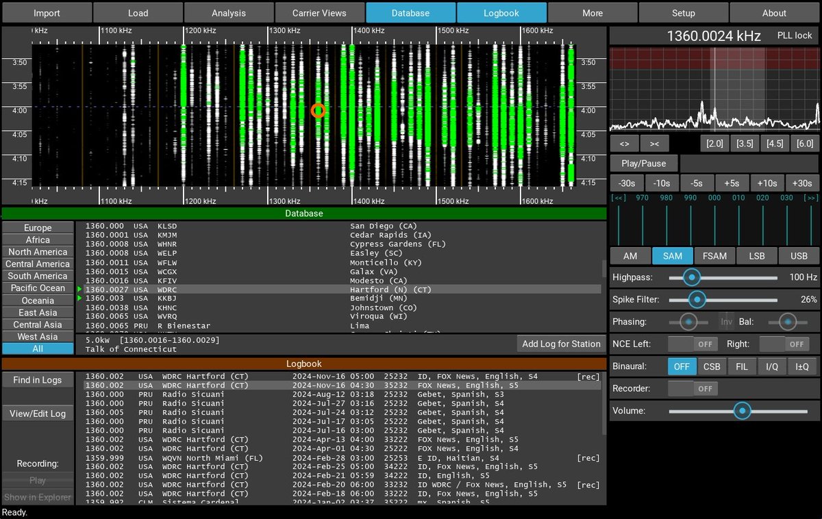The image size is (822, 519).
Task: Click the [>>] tuning scale right arrow
Action: 810,197
